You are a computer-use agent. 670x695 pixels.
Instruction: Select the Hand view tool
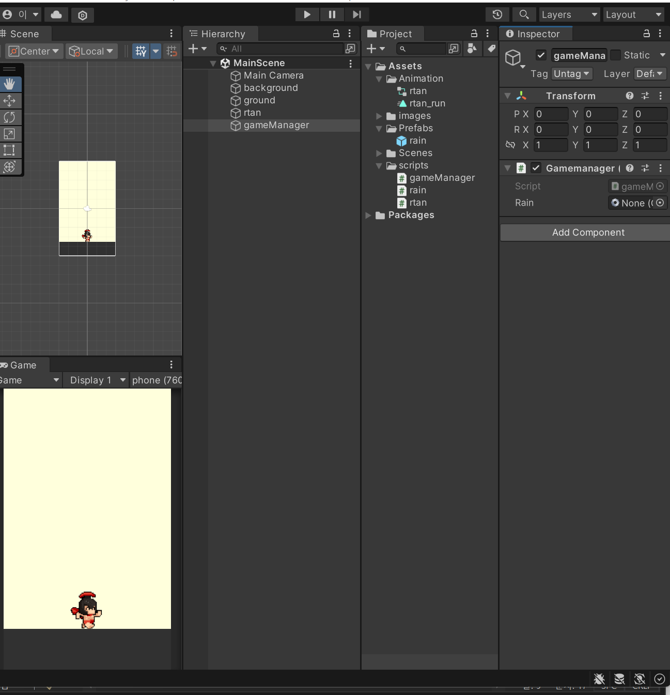click(x=9, y=84)
